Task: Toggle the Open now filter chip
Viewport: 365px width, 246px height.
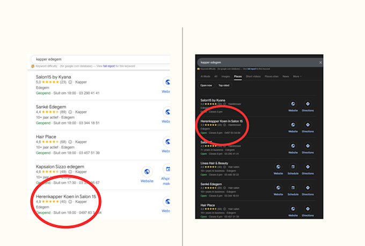Action: point(206,85)
